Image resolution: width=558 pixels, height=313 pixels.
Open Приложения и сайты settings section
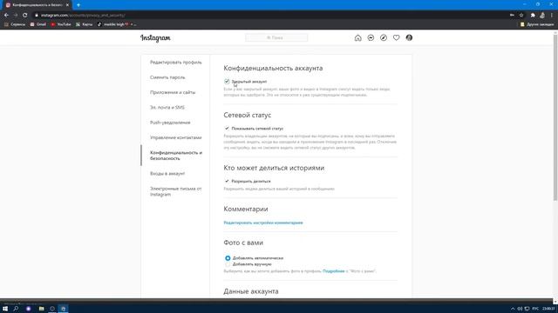click(x=173, y=92)
